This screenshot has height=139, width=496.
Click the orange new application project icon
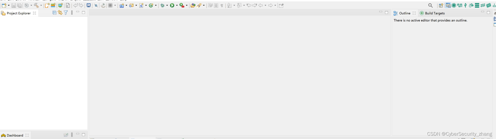(x=47, y=5)
